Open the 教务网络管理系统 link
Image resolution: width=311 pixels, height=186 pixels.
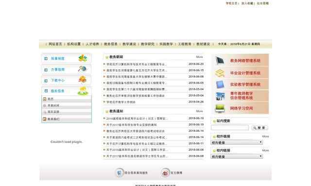click(245, 61)
